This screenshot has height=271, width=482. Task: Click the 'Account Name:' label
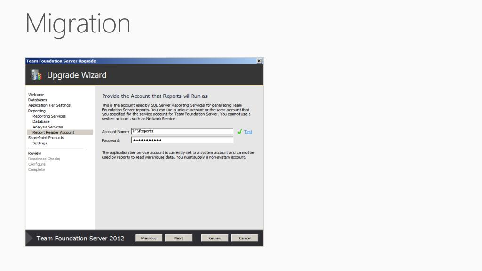click(115, 132)
